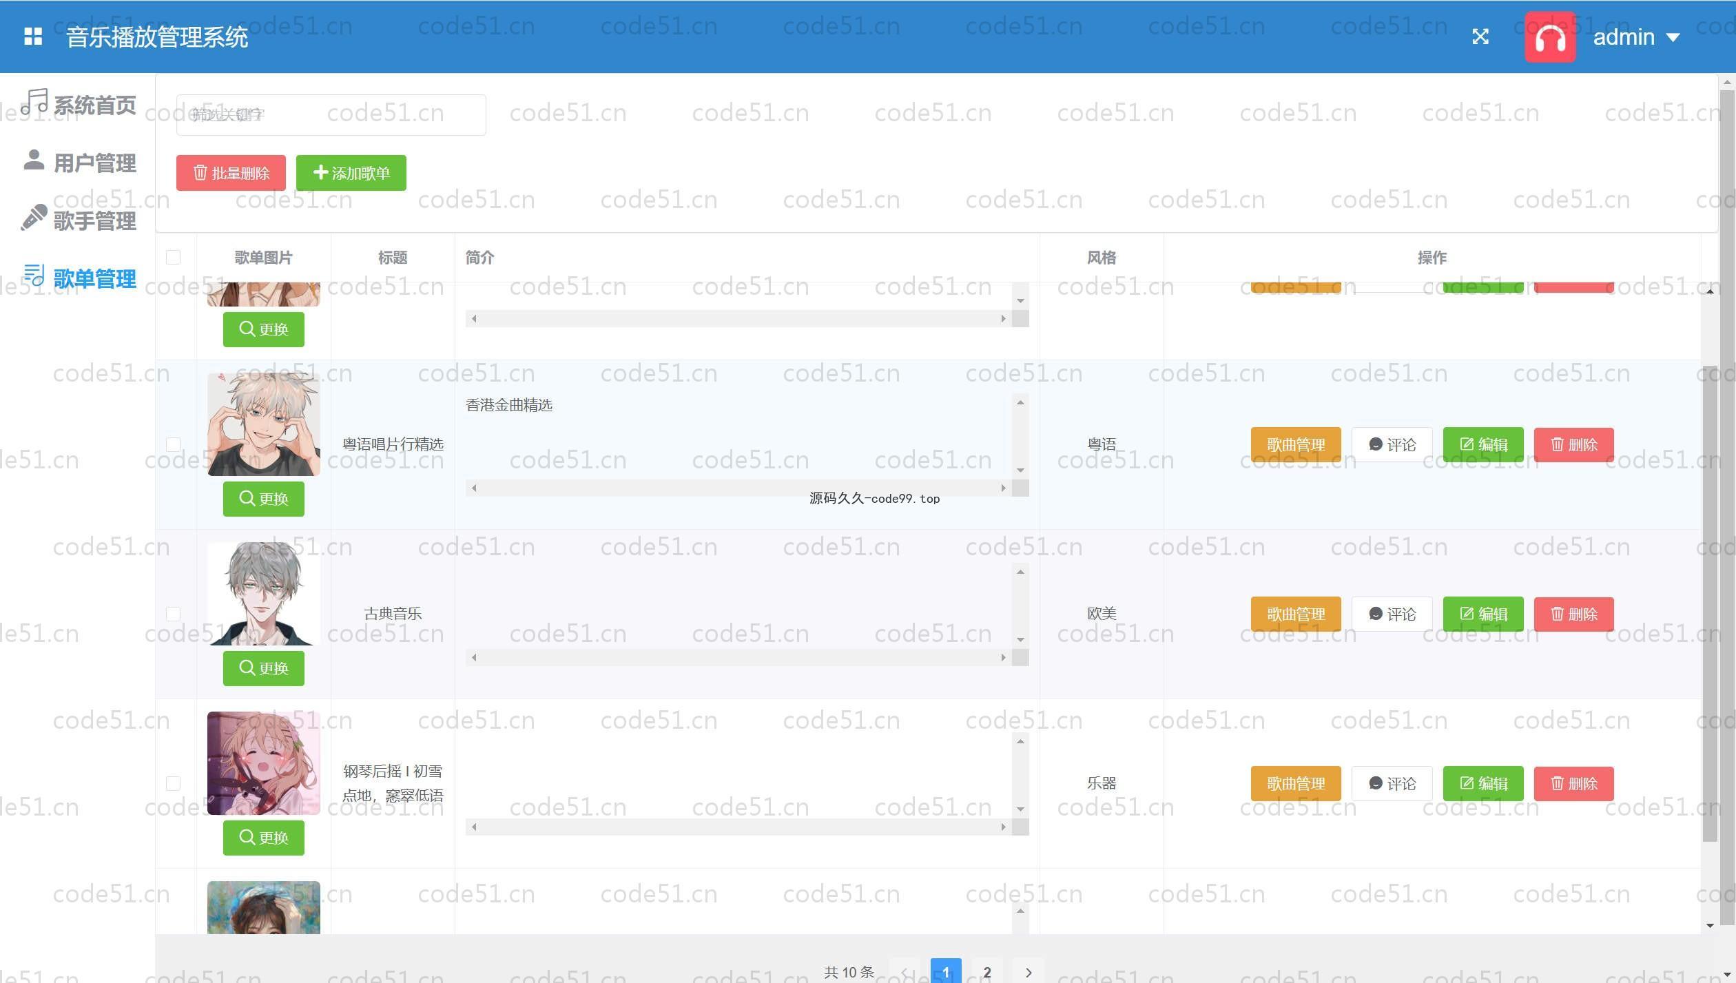
Task: Open 评论 for 古典音乐
Action: 1392,614
